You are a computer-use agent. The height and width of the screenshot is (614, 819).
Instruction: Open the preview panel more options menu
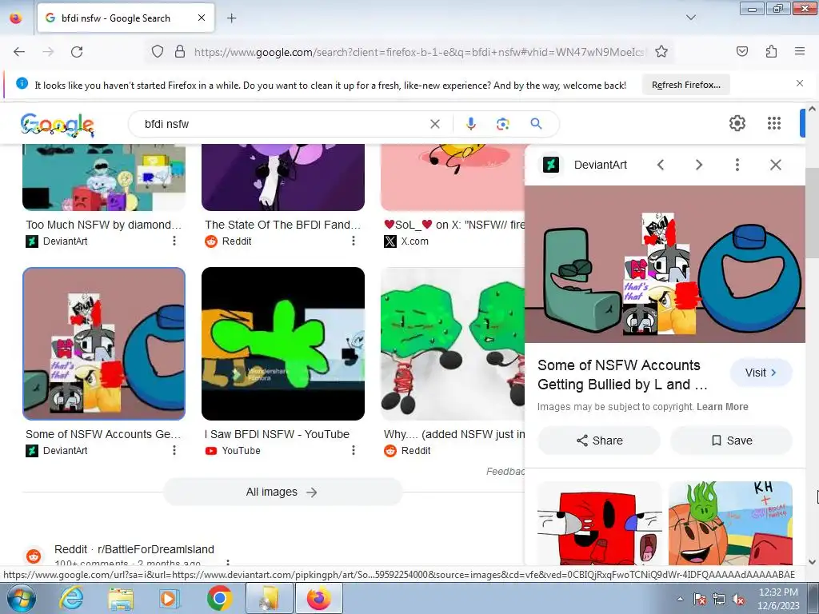coord(737,165)
